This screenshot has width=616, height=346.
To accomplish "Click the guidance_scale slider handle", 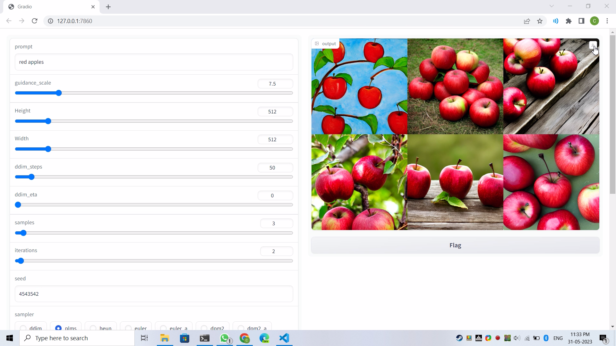I will click(x=58, y=93).
